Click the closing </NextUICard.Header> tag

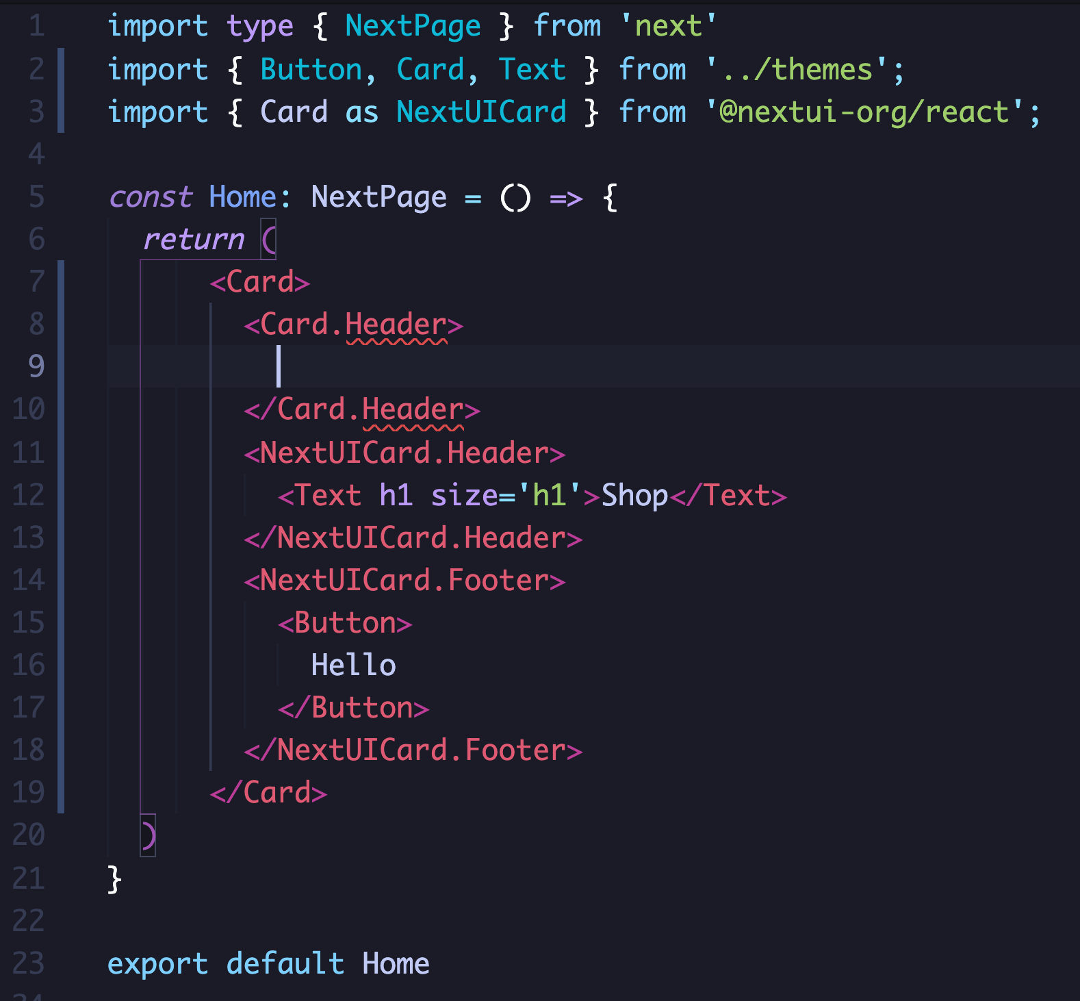pos(413,537)
